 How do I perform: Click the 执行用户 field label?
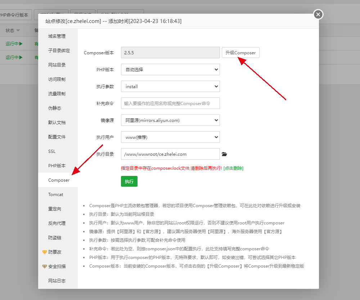tap(105, 137)
